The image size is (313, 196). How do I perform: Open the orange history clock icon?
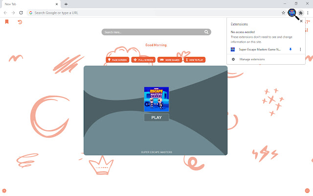coord(20,22)
